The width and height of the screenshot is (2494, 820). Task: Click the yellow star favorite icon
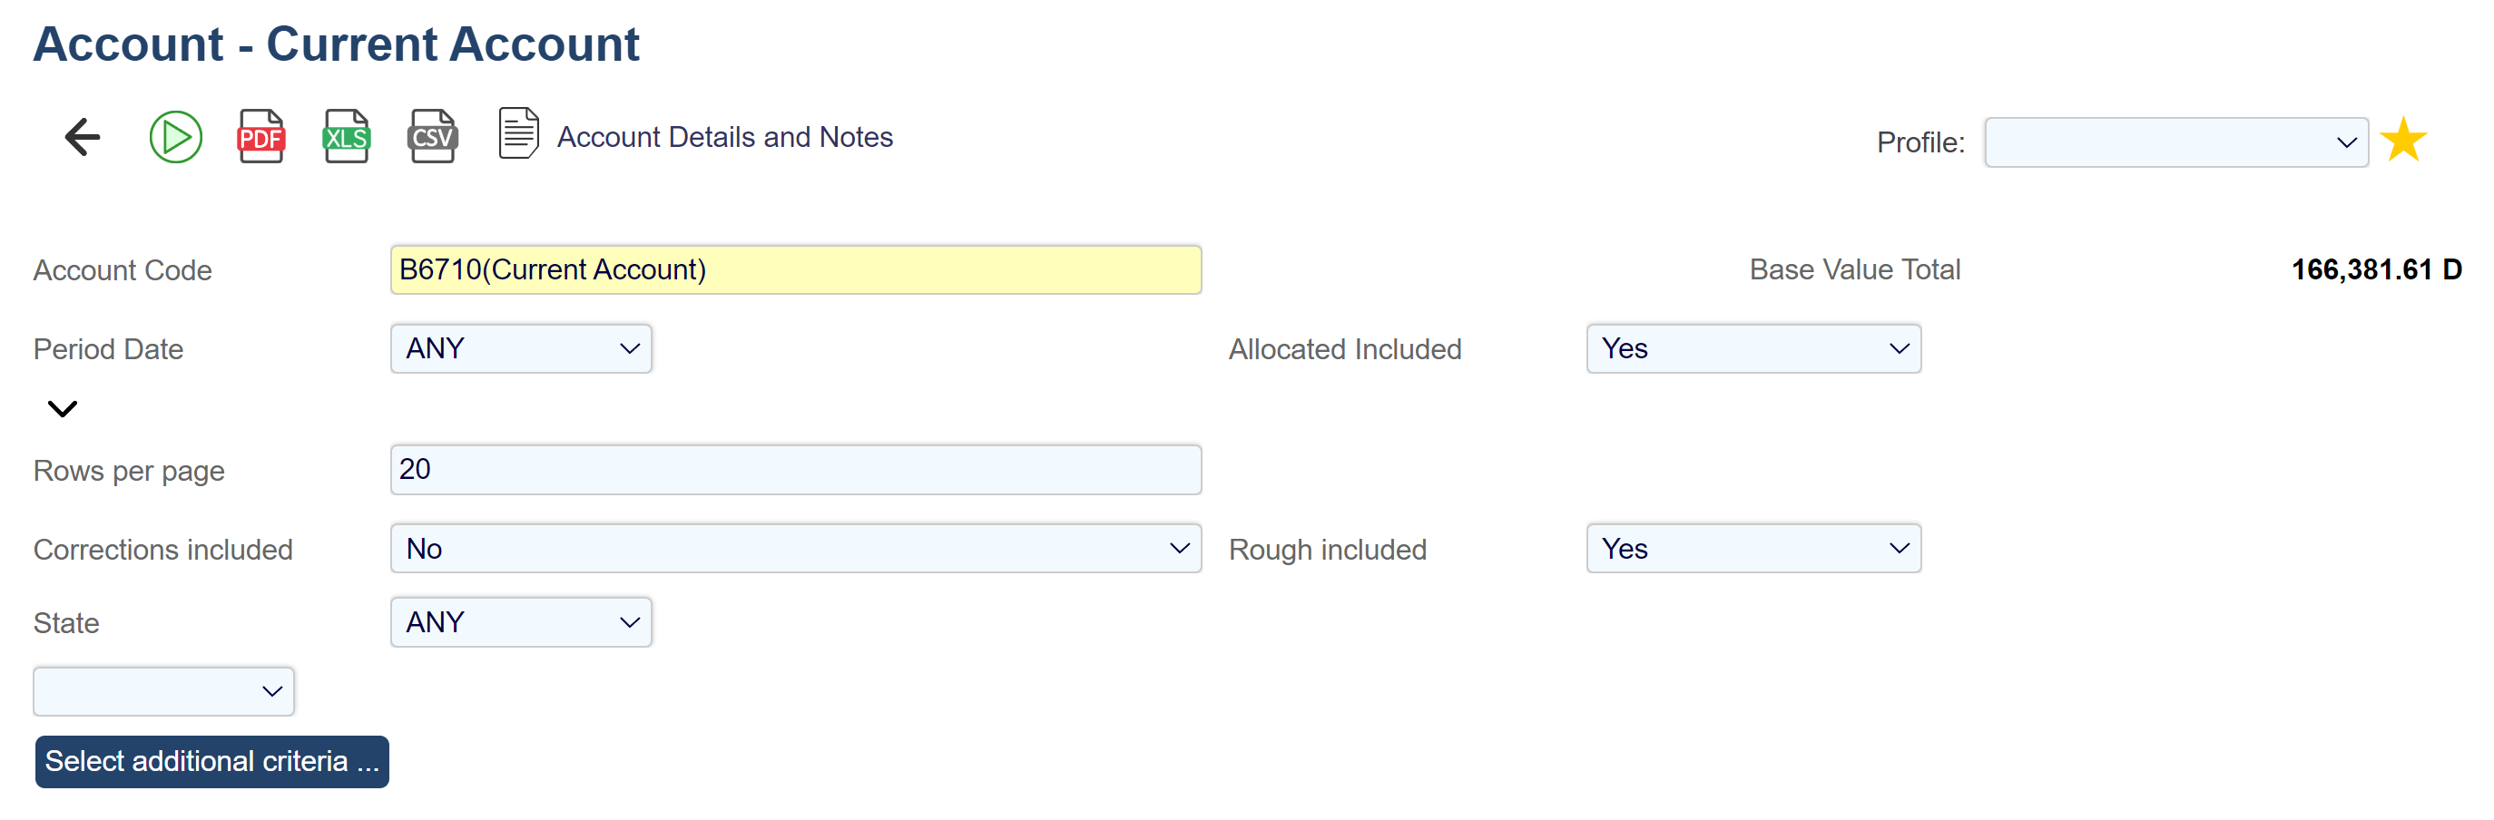[2402, 141]
